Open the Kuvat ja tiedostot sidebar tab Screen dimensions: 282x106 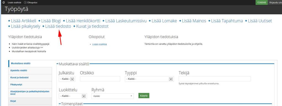(30, 78)
